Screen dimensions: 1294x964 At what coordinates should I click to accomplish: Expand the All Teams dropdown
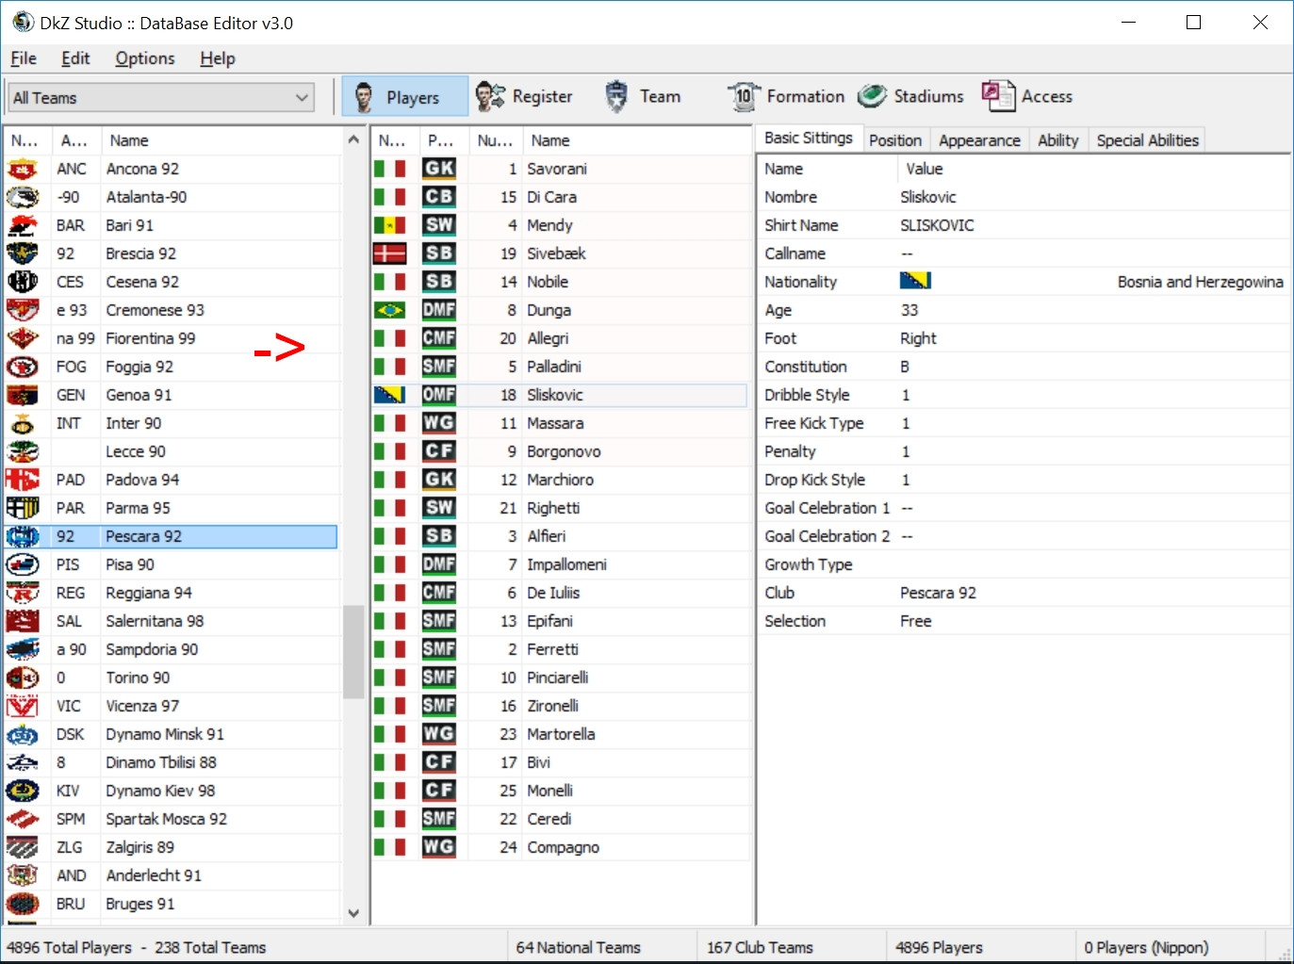click(303, 97)
